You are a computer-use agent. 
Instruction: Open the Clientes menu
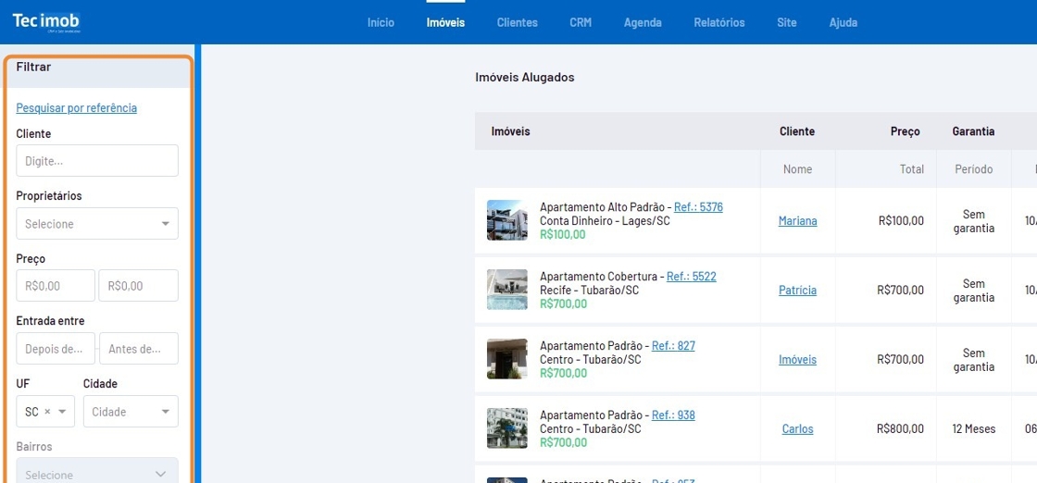coord(517,22)
